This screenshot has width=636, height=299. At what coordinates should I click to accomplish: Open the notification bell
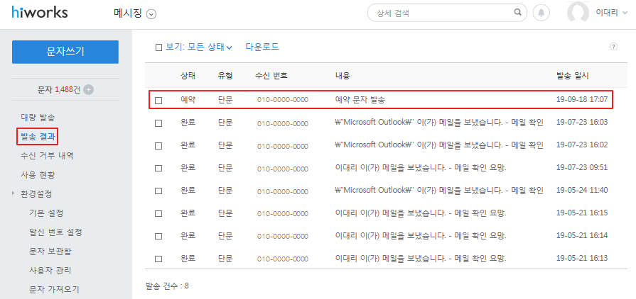[x=542, y=13]
